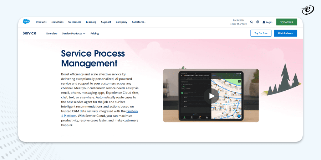Click the search magnifier icon

tap(251, 22)
